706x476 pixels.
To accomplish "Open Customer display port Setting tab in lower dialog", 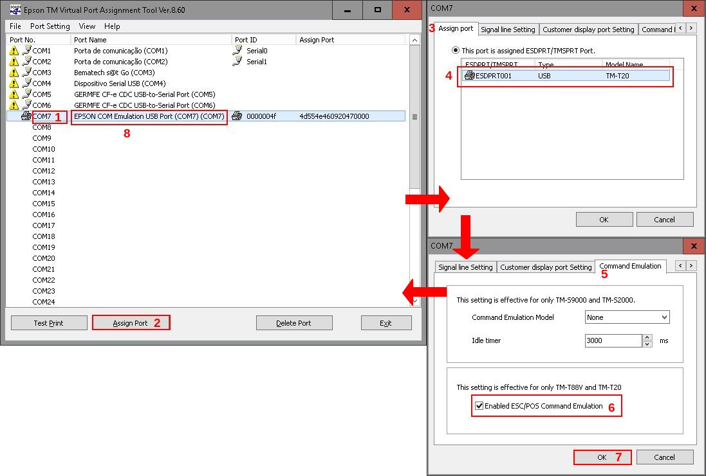I will 546,267.
